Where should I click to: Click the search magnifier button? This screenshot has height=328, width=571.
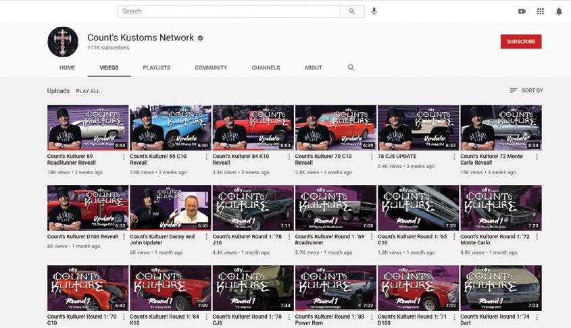[352, 11]
